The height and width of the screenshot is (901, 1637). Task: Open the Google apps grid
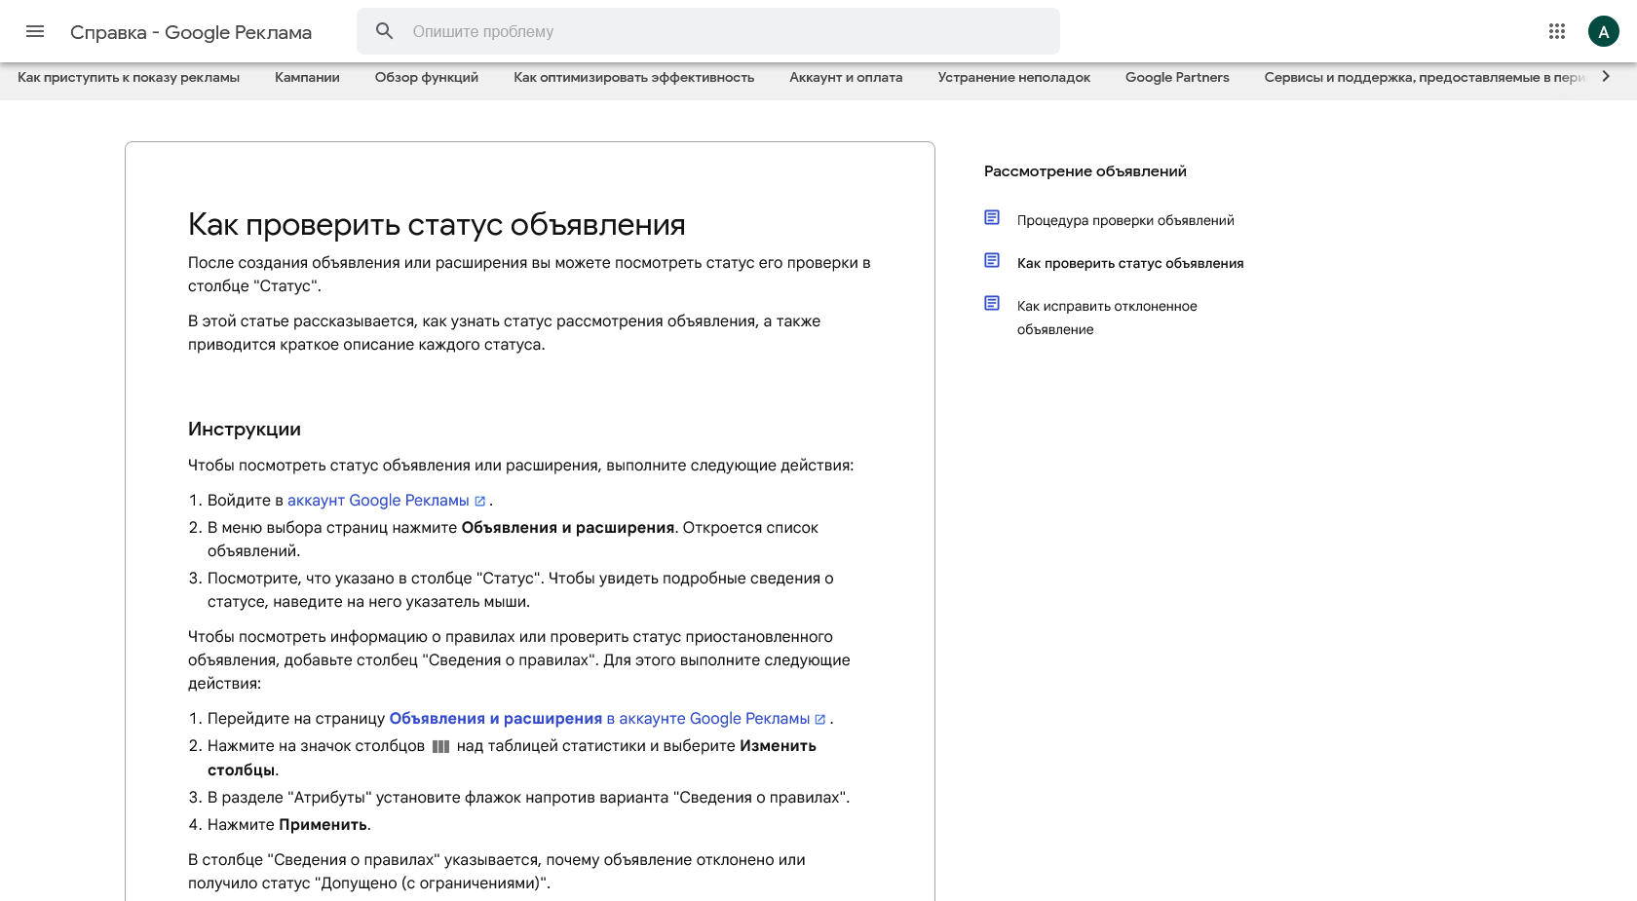tap(1557, 31)
